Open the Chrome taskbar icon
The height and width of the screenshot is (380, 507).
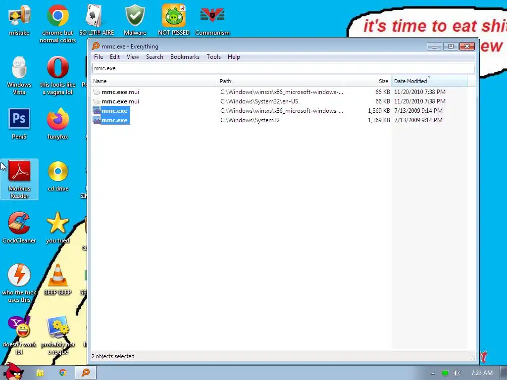[x=63, y=373]
